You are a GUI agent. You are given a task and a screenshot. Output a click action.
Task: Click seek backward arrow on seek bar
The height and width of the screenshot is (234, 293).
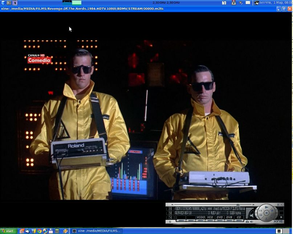point(172,205)
